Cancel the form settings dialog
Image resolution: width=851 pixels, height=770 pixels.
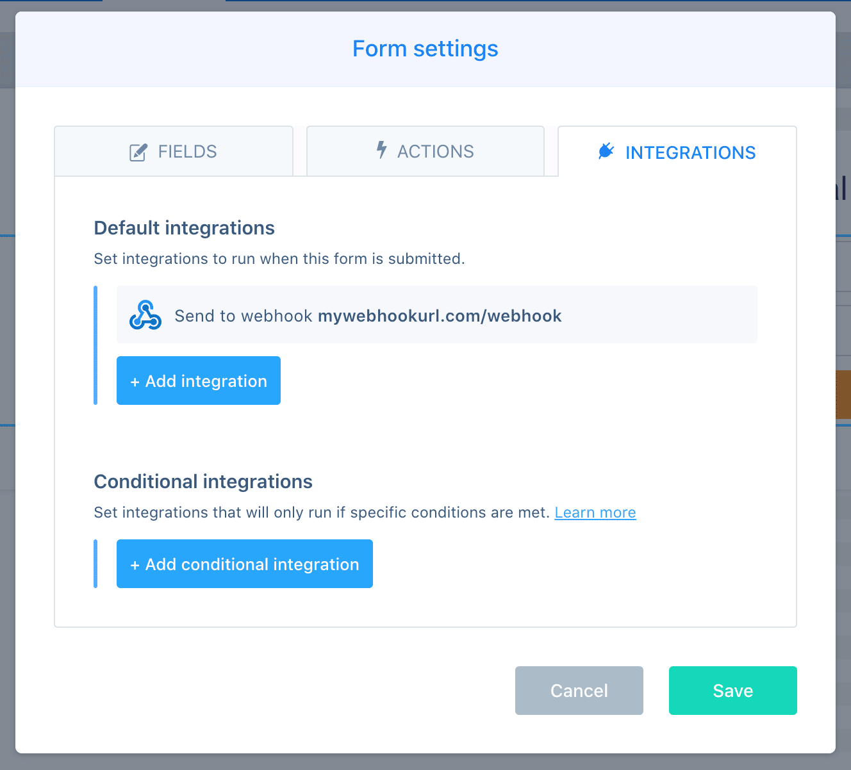tap(579, 691)
